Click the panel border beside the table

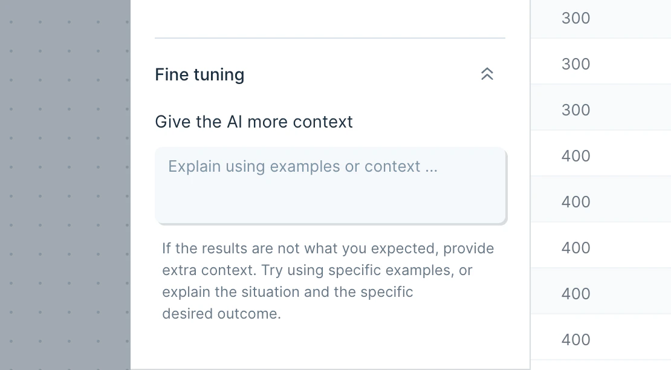click(x=530, y=185)
